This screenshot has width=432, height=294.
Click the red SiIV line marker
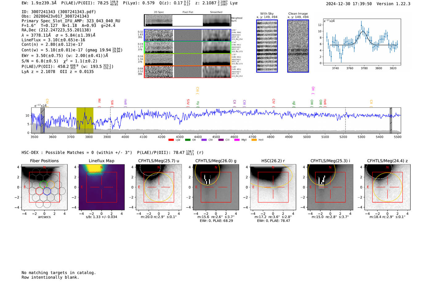coord(188,103)
